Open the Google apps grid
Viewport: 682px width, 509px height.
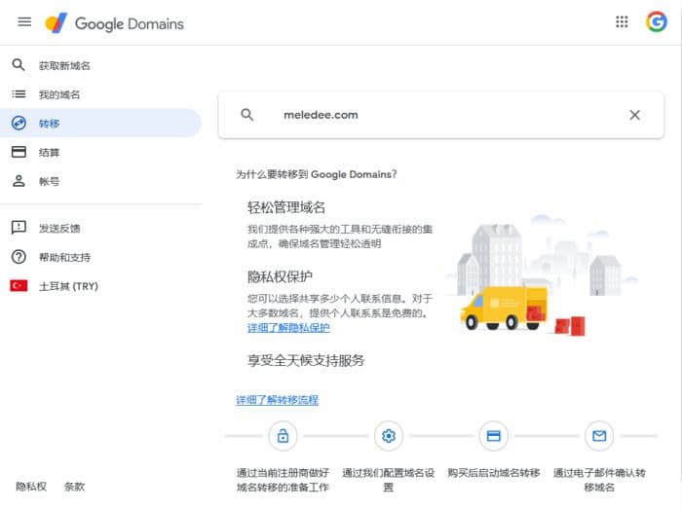(622, 21)
